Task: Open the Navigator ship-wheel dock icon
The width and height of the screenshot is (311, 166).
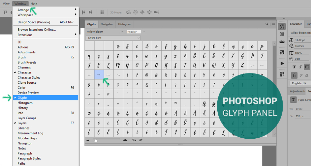Action: 282,34
